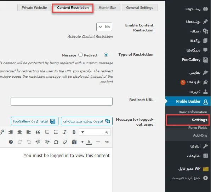This screenshot has width=211, height=192.
Task: Insert a bulleted list in the editor
Action: pyautogui.click(x=56, y=132)
